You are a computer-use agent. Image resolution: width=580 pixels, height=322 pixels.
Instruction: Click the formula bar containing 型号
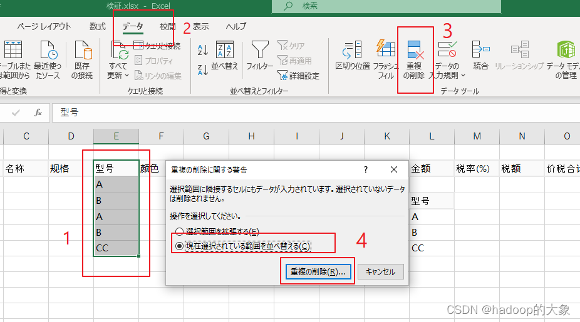[316, 113]
